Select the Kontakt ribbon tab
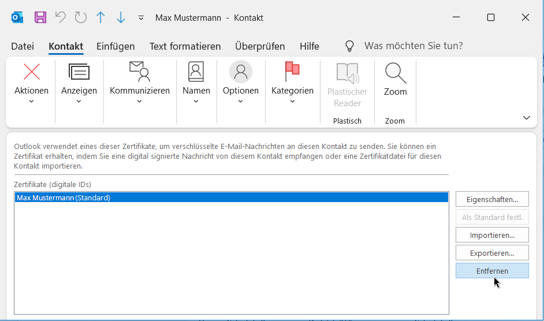Screen dimensions: 544x321 click(x=66, y=46)
